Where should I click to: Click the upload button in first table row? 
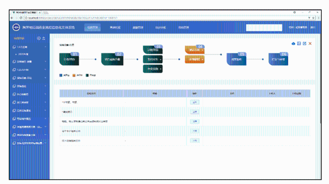(195, 102)
